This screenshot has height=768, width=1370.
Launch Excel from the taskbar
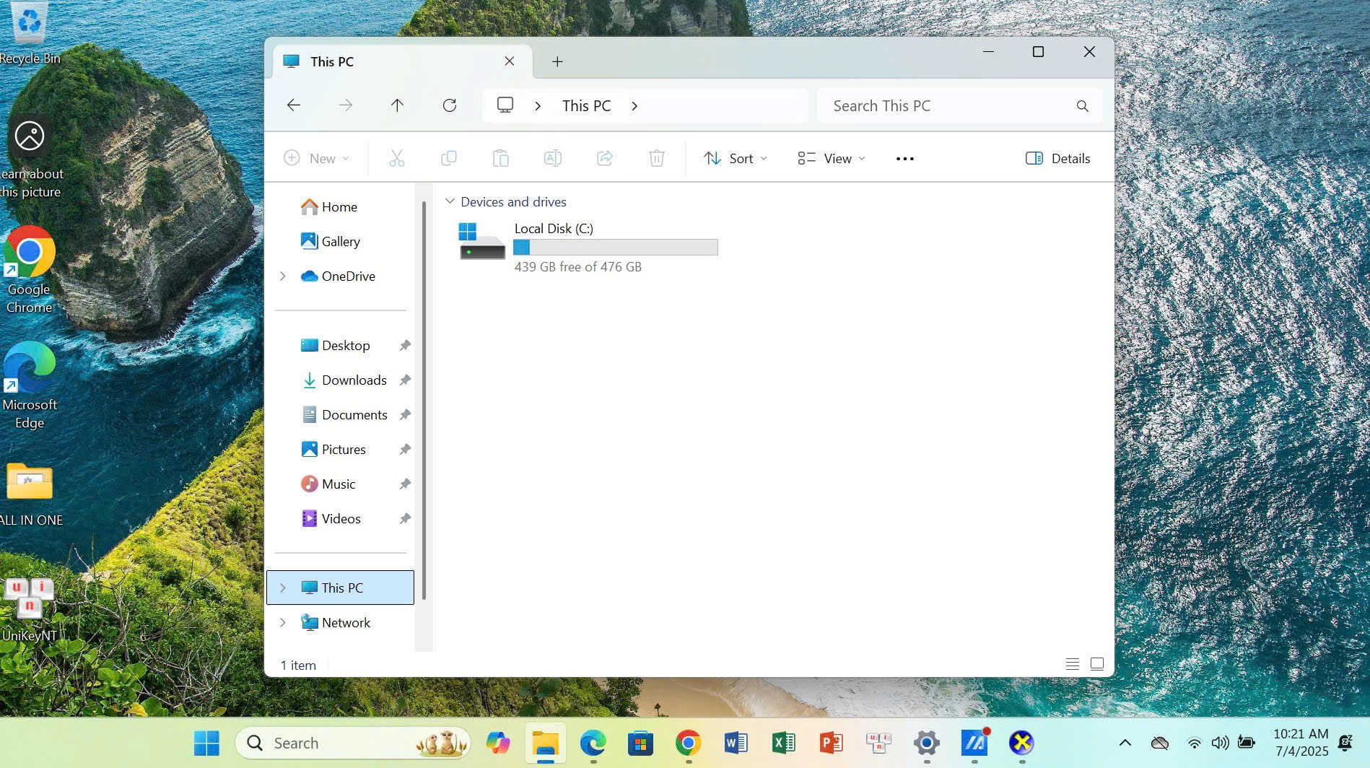tap(783, 743)
